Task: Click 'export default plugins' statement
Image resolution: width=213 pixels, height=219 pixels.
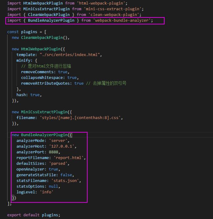Action: (x=34, y=215)
